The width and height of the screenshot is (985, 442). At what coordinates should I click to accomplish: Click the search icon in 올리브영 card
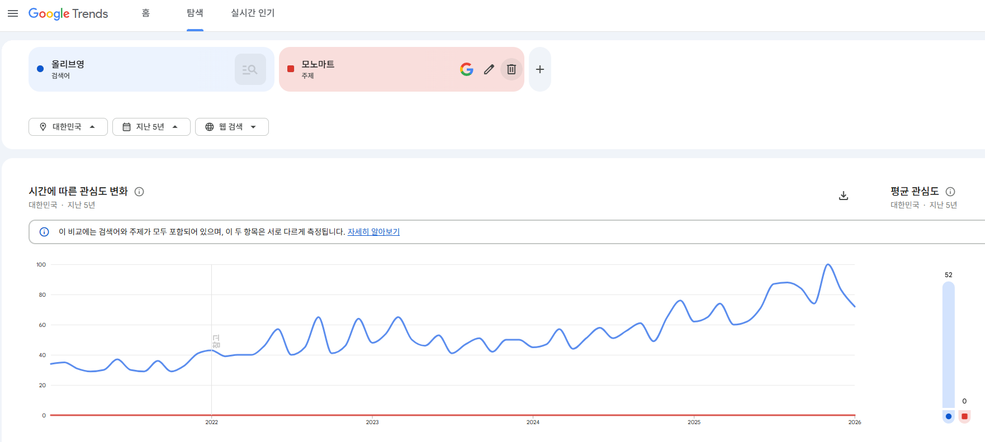click(x=250, y=69)
